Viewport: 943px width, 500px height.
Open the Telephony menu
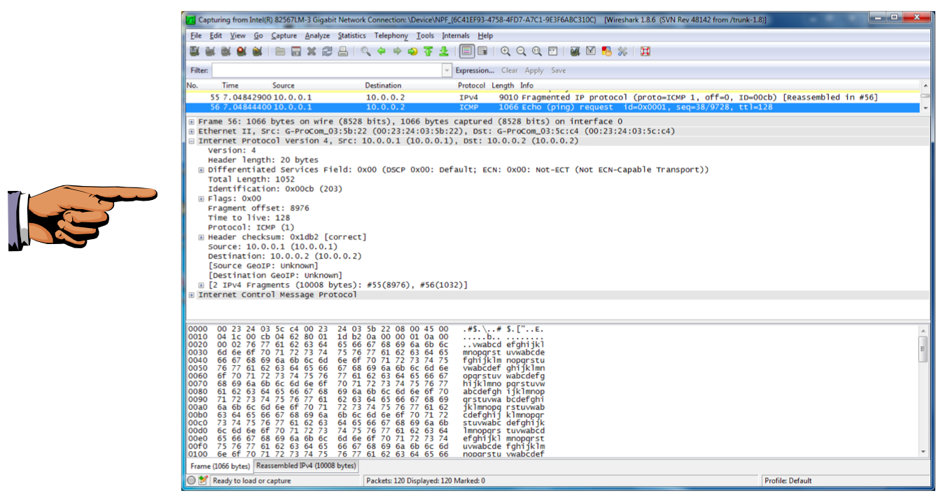(x=391, y=36)
